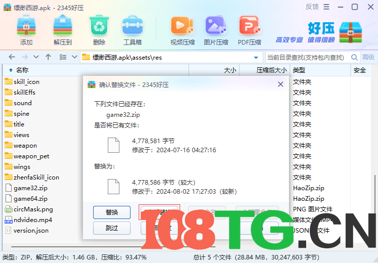Click the zhenfaSkill_icon folder icon
Viewport: 378px width, 263px height.
[x=9, y=177]
